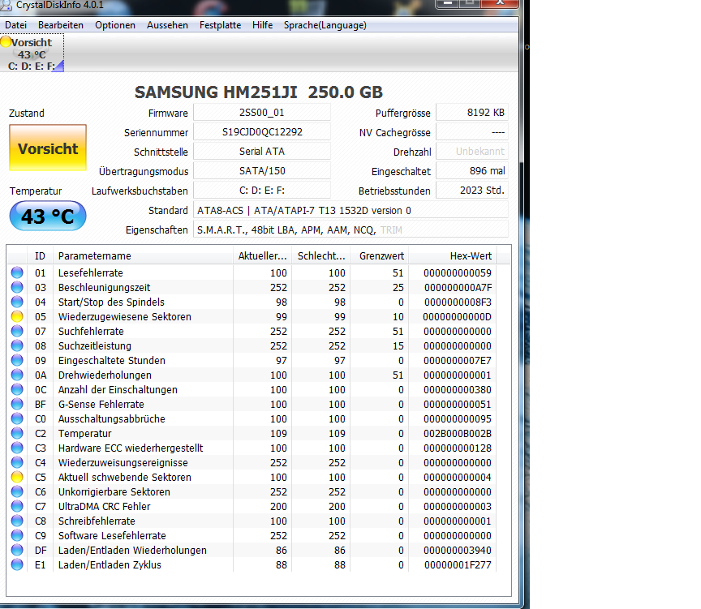Click the Puffergrösse field 8192 KB
The width and height of the screenshot is (701, 609).
point(472,113)
